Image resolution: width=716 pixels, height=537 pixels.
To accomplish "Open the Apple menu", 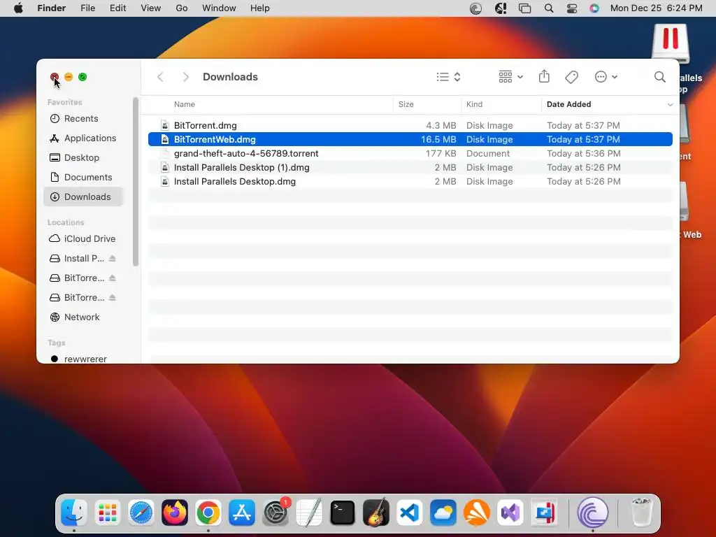I will coord(18,8).
